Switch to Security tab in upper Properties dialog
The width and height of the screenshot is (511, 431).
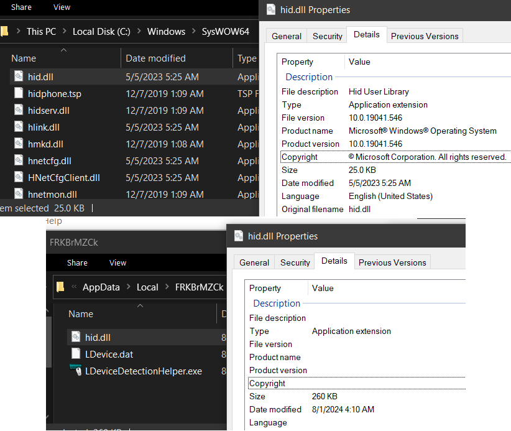tap(328, 36)
